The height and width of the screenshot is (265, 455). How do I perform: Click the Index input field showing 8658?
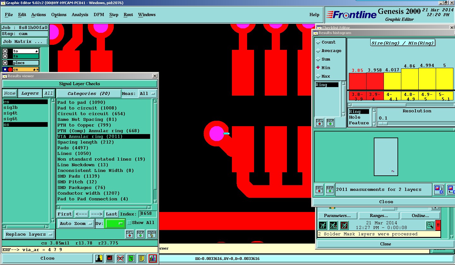pyautogui.click(x=148, y=214)
